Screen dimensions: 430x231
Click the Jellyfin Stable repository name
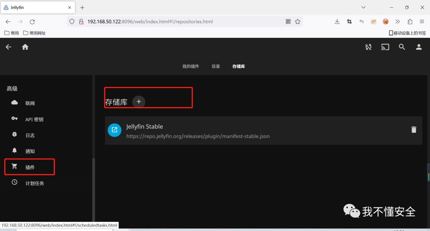coord(145,127)
